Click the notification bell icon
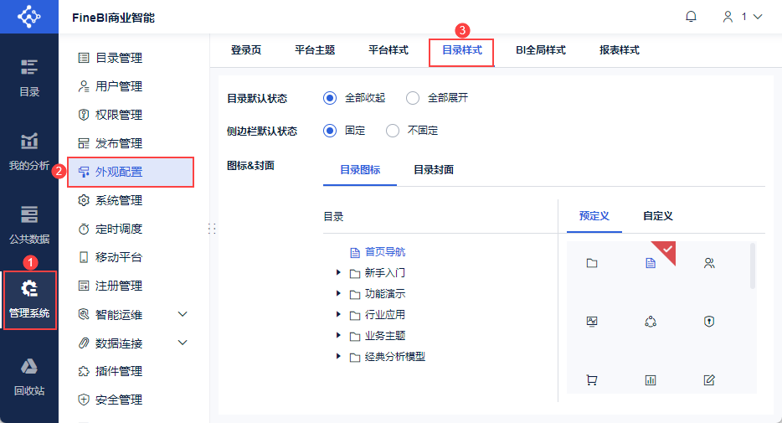 [x=691, y=17]
